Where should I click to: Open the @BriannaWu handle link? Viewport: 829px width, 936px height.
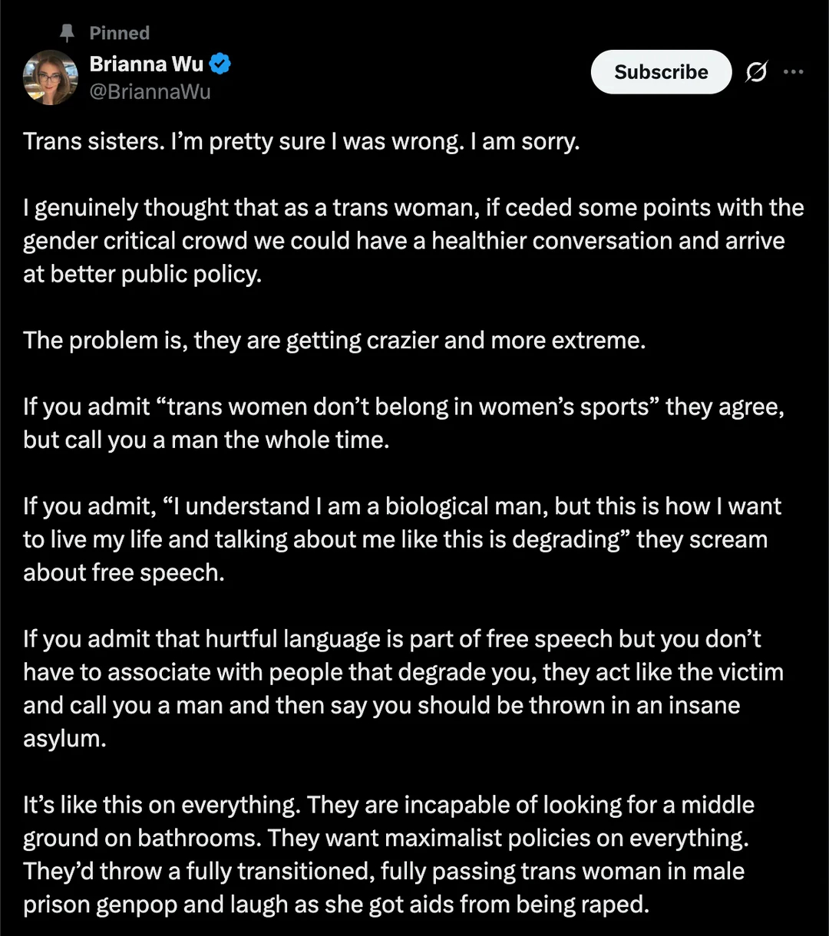point(150,92)
